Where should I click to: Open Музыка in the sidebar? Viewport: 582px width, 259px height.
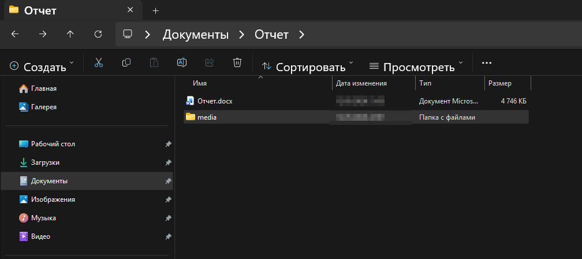tap(87, 218)
